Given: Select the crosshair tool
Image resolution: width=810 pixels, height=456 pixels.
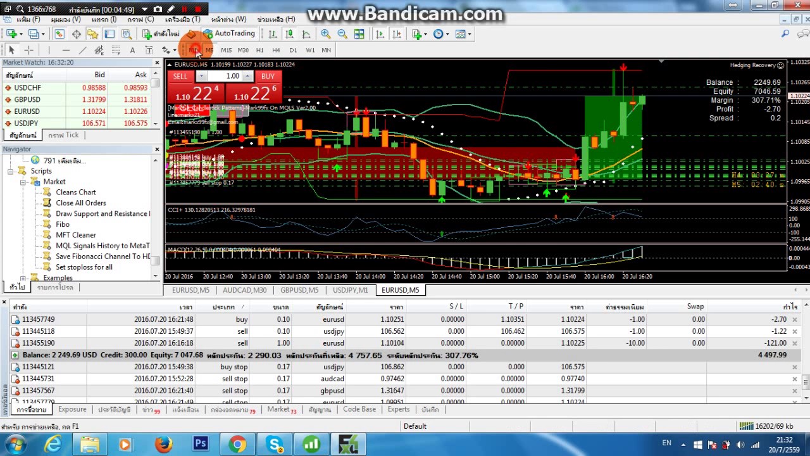Looking at the screenshot, I should click(x=28, y=50).
